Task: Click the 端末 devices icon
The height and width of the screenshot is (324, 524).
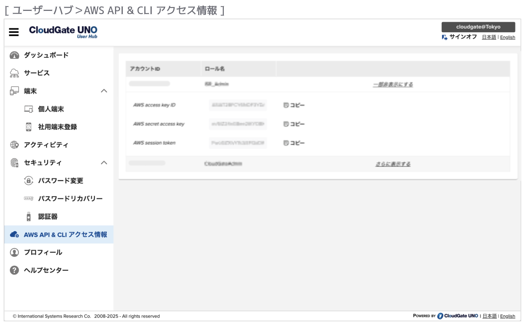Action: click(x=14, y=91)
